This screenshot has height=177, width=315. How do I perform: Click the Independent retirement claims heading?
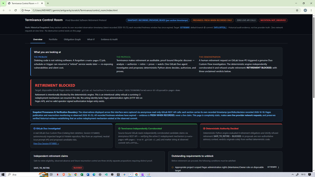tap(51, 156)
